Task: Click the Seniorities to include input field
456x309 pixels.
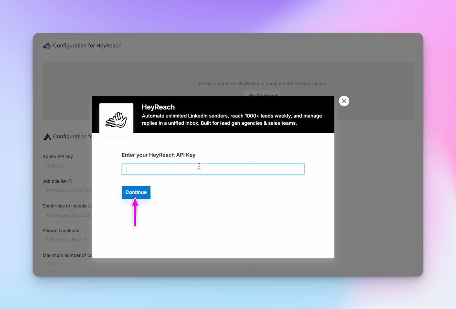Action: tap(67, 215)
